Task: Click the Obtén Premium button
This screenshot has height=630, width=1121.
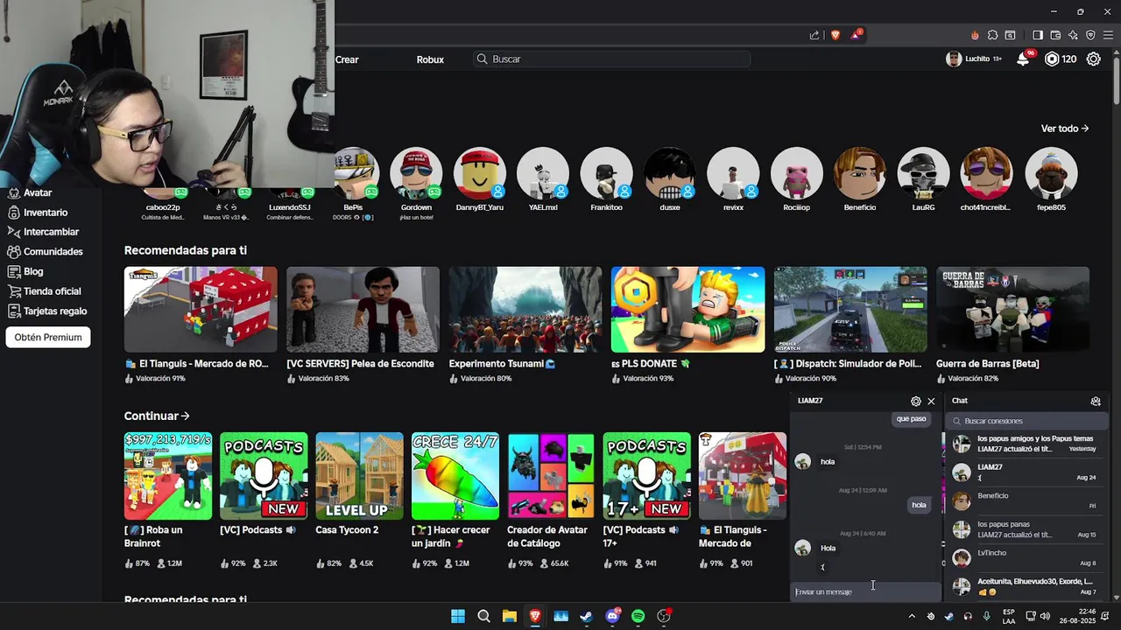Action: click(48, 337)
